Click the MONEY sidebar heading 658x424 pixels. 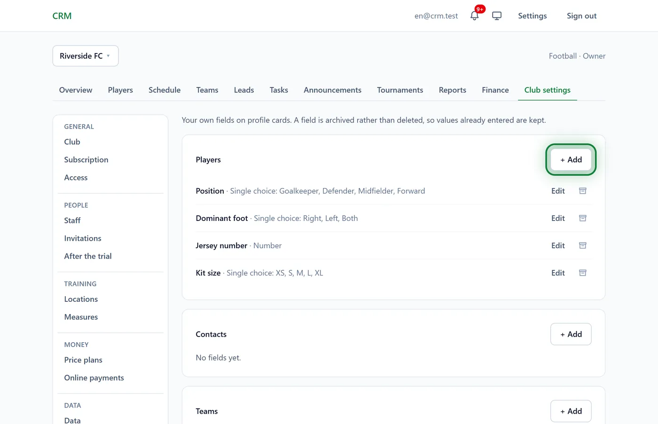(77, 345)
